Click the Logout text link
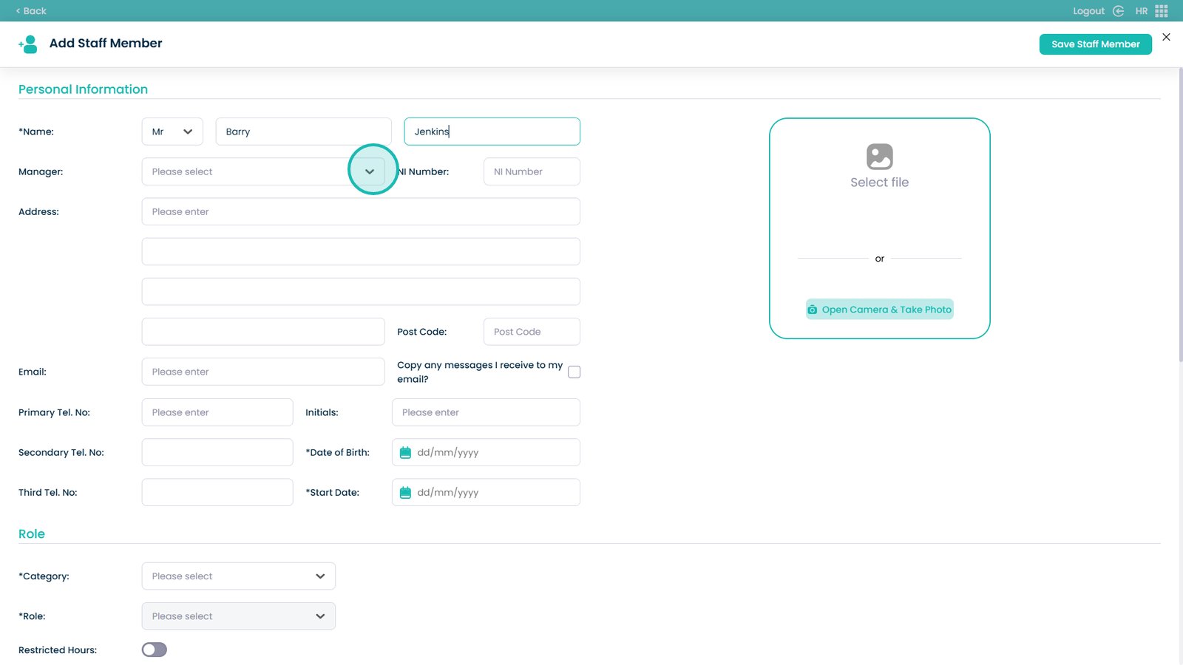This screenshot has height=665, width=1183. point(1088,11)
